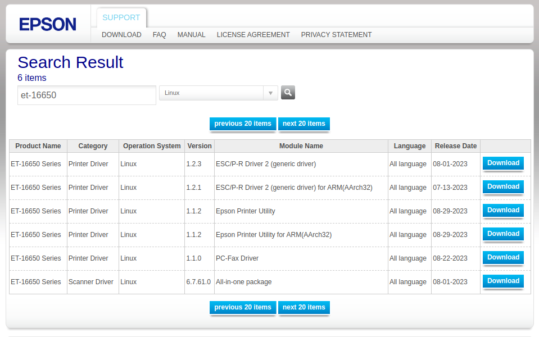Click version number 1.2.1

click(x=193, y=188)
